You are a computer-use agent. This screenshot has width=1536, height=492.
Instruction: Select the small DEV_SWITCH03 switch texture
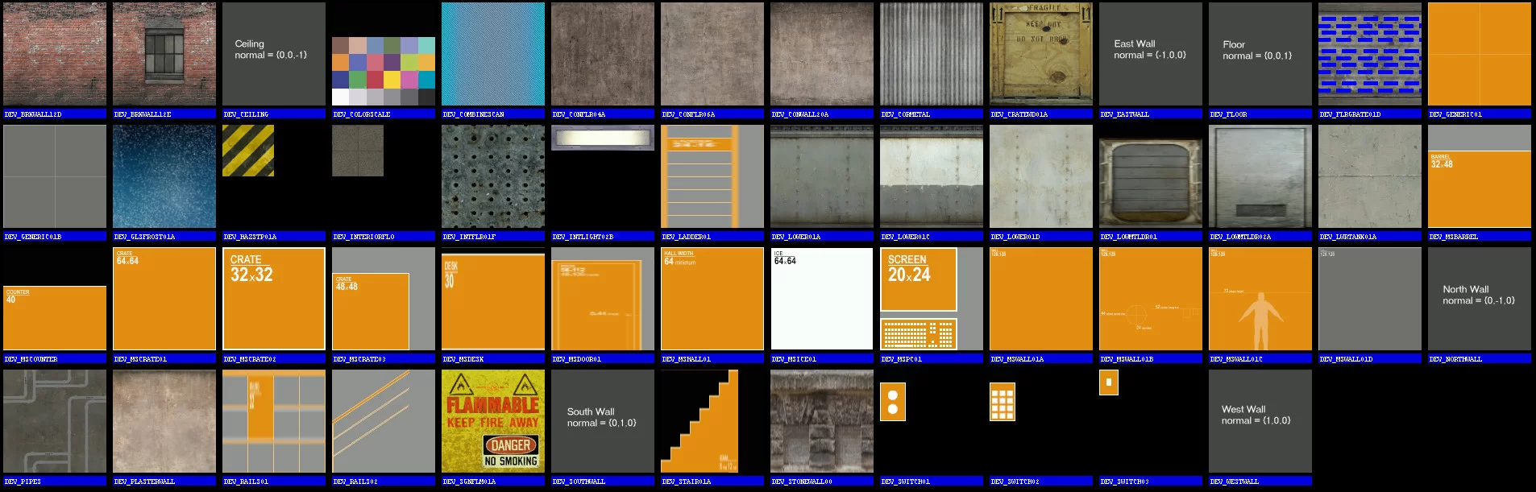(x=1109, y=382)
